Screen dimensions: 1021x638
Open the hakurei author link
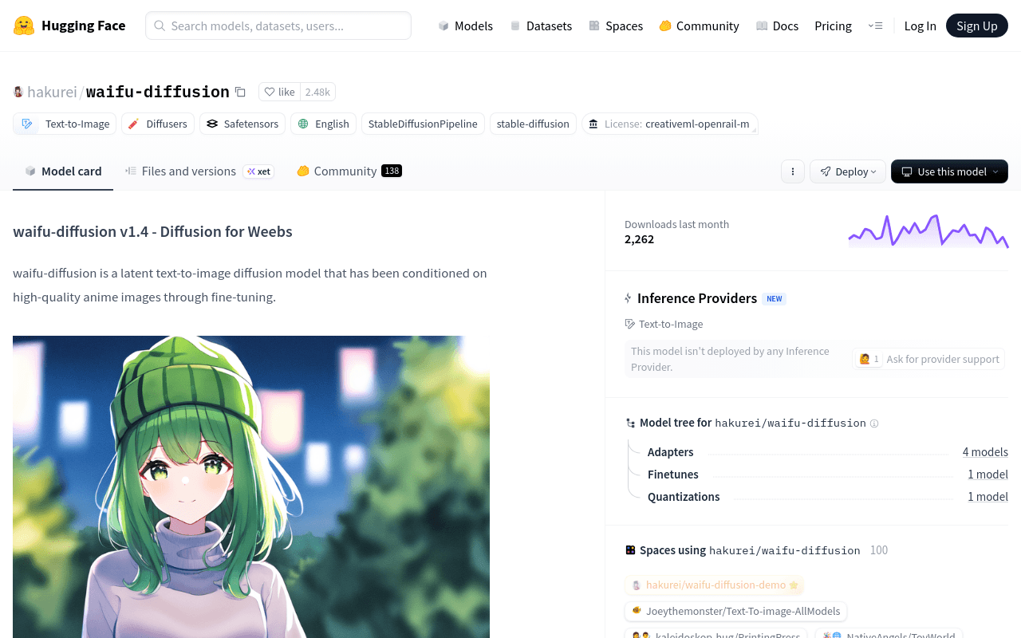52,92
